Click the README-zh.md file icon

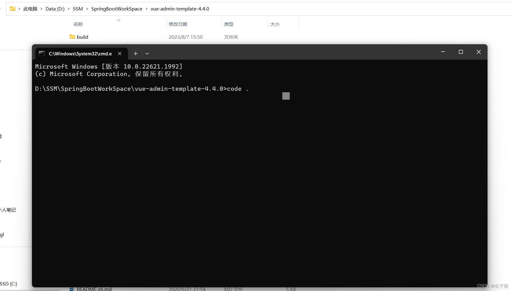72,289
